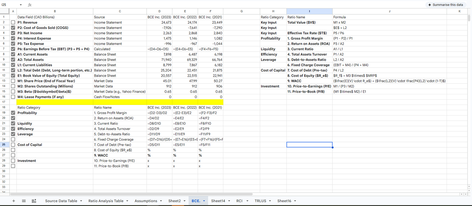Image resolution: width=472 pixels, height=206 pixels.
Task: Select the 'Effective Tax Rate ($T$)' cell
Action: click(309, 33)
